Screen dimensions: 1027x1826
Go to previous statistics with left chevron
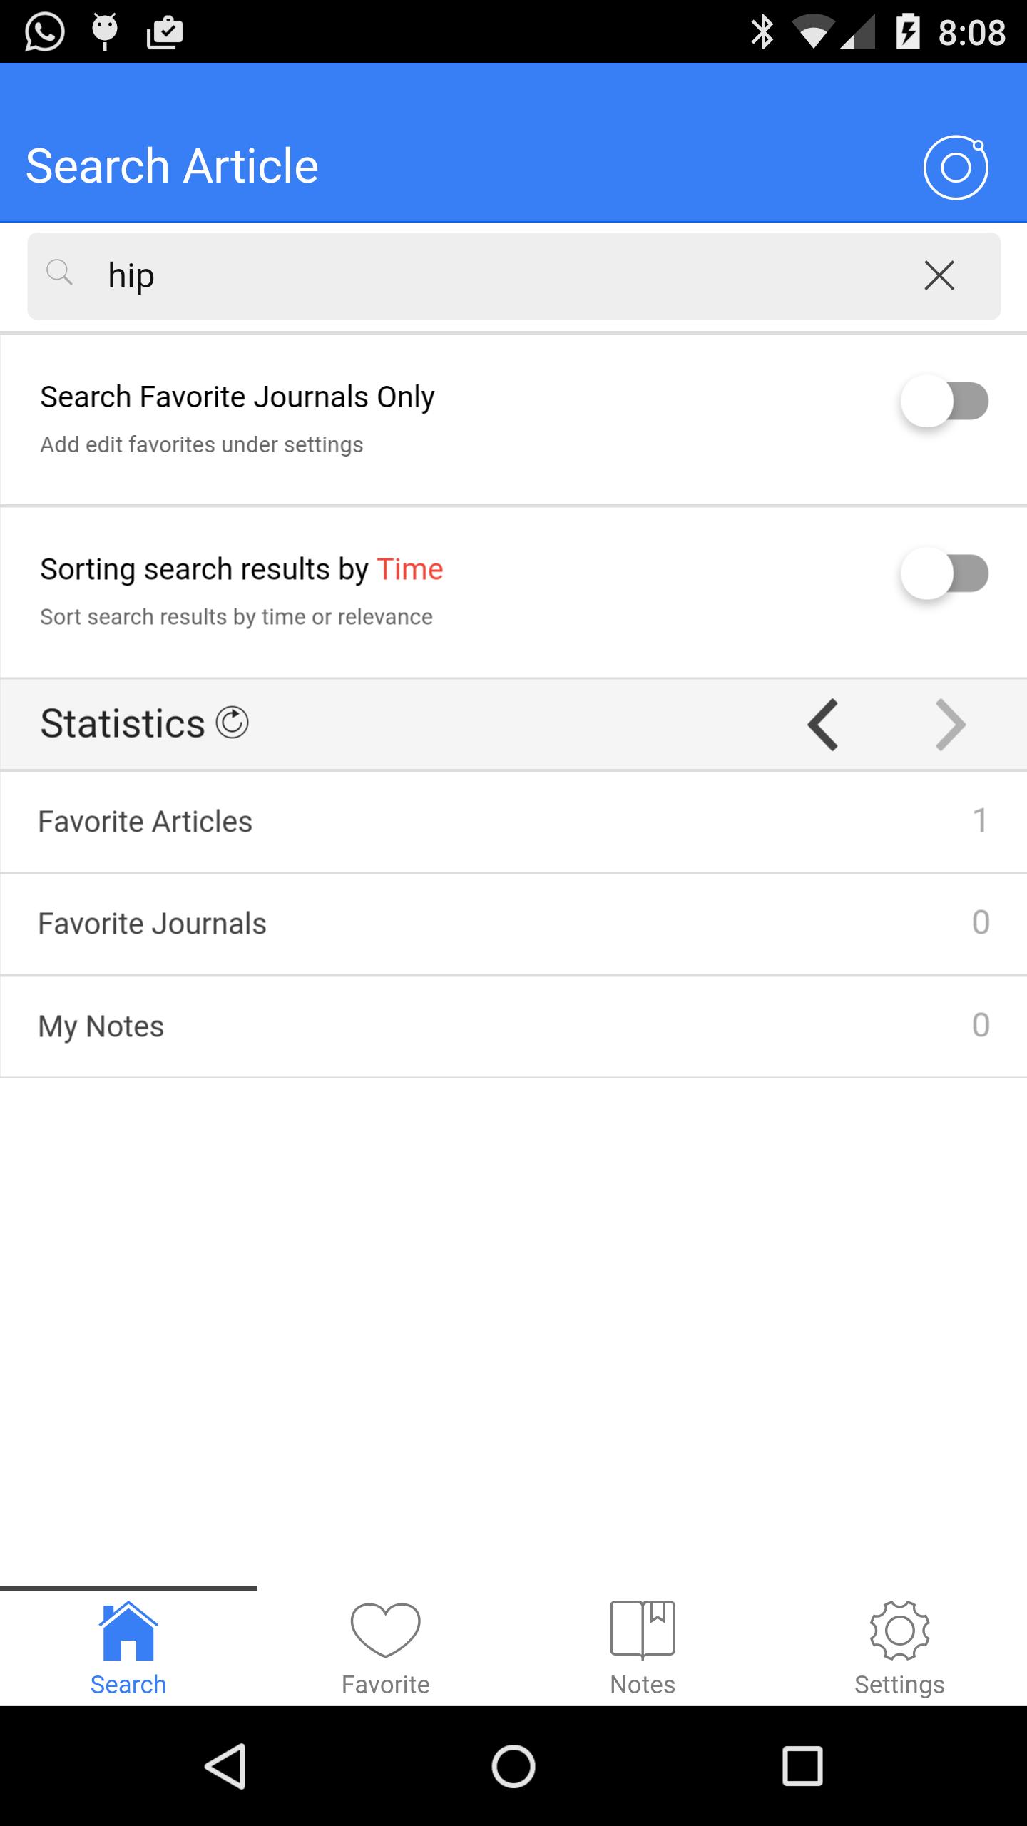[823, 725]
